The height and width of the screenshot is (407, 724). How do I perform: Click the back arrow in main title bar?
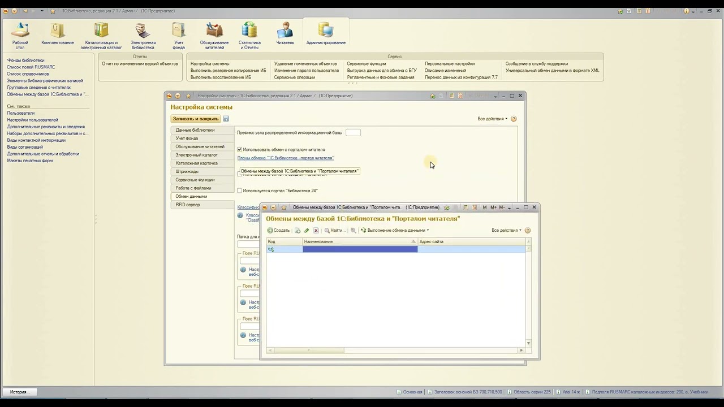click(x=24, y=11)
